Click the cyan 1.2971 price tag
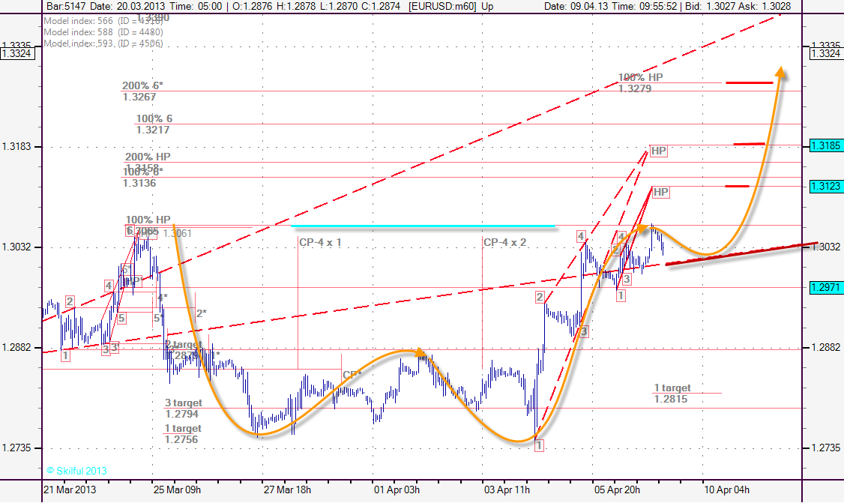The height and width of the screenshot is (503, 844). 825,287
